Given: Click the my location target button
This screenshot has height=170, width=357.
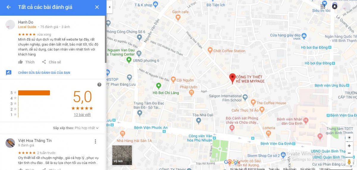Looking at the screenshot, I should (349, 138).
